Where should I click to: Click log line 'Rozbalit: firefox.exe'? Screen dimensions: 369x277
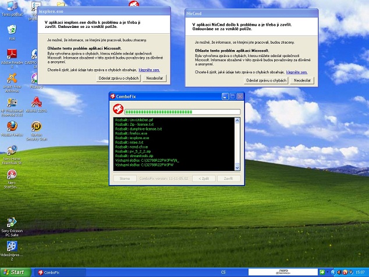pyautogui.click(x=131, y=133)
